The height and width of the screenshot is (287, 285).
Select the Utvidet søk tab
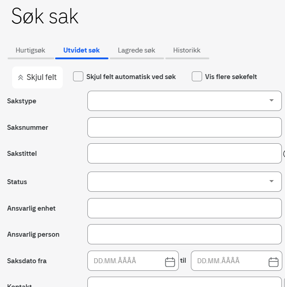[82, 50]
